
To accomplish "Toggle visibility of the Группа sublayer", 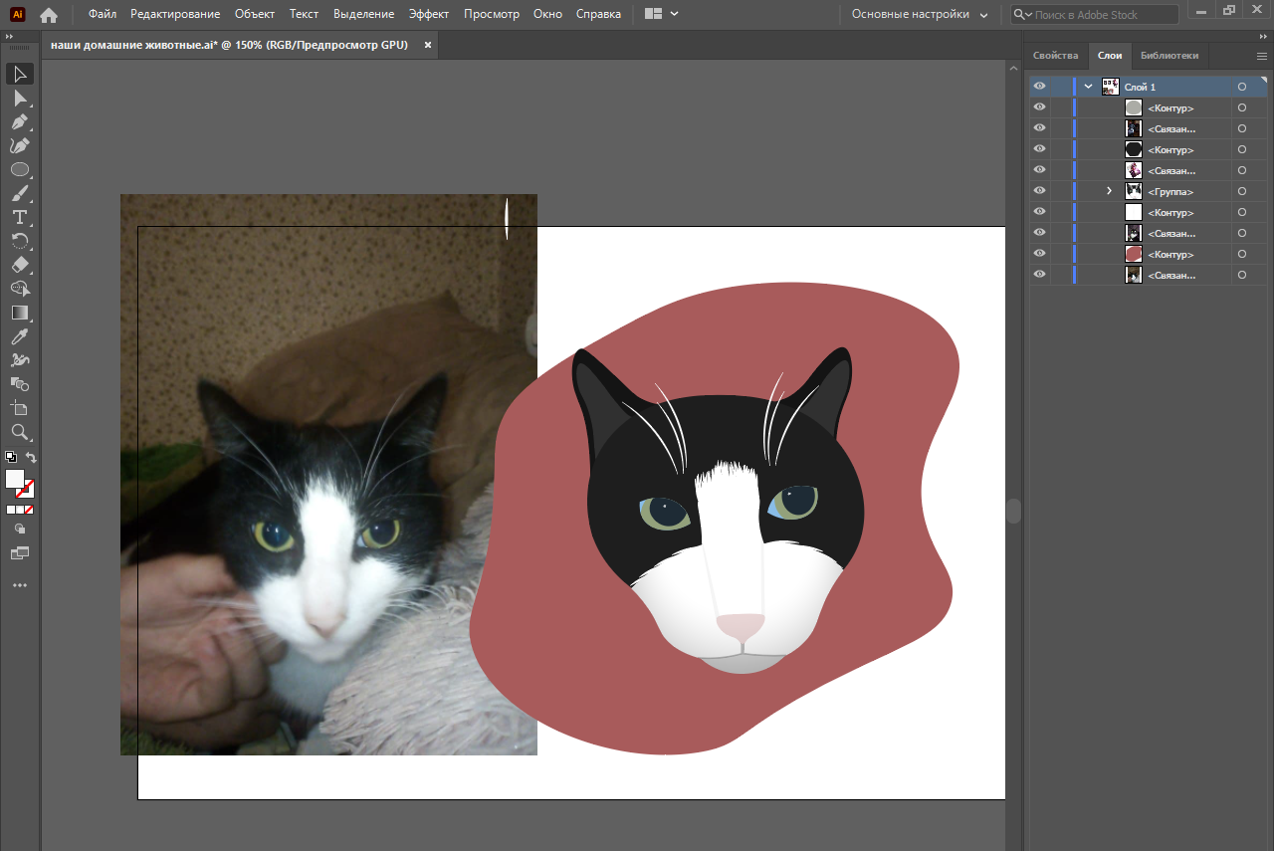I will [1039, 191].
